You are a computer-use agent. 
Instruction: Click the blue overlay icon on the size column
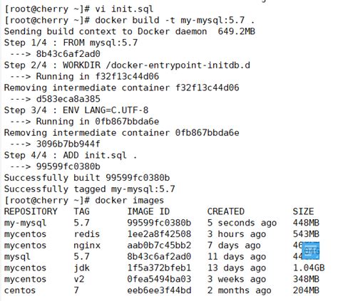click(x=311, y=250)
